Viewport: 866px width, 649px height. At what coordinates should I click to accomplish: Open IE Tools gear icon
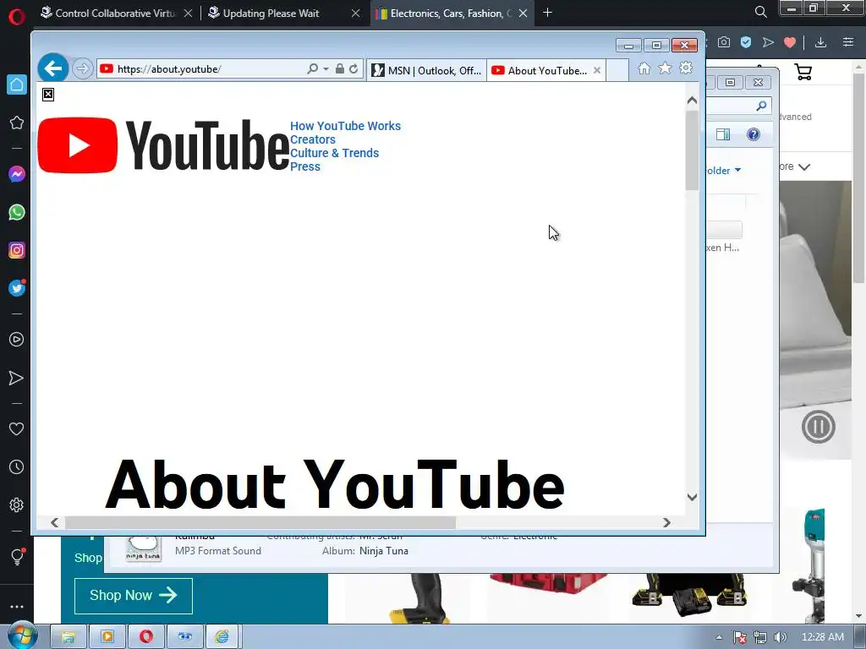pos(686,68)
